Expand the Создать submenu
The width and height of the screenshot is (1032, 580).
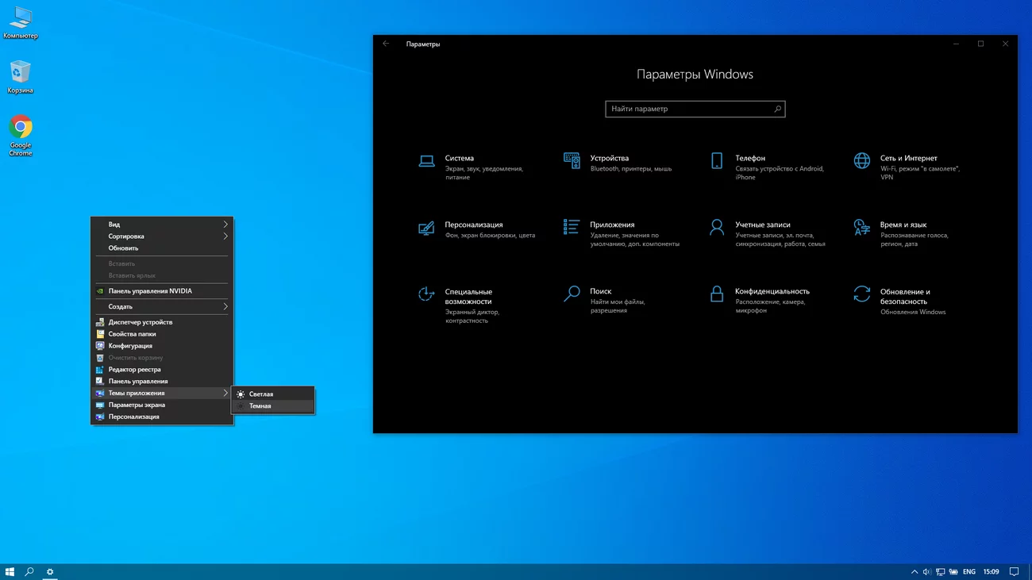tap(162, 307)
